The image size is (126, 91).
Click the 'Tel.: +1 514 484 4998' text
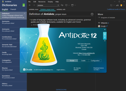click(84, 55)
